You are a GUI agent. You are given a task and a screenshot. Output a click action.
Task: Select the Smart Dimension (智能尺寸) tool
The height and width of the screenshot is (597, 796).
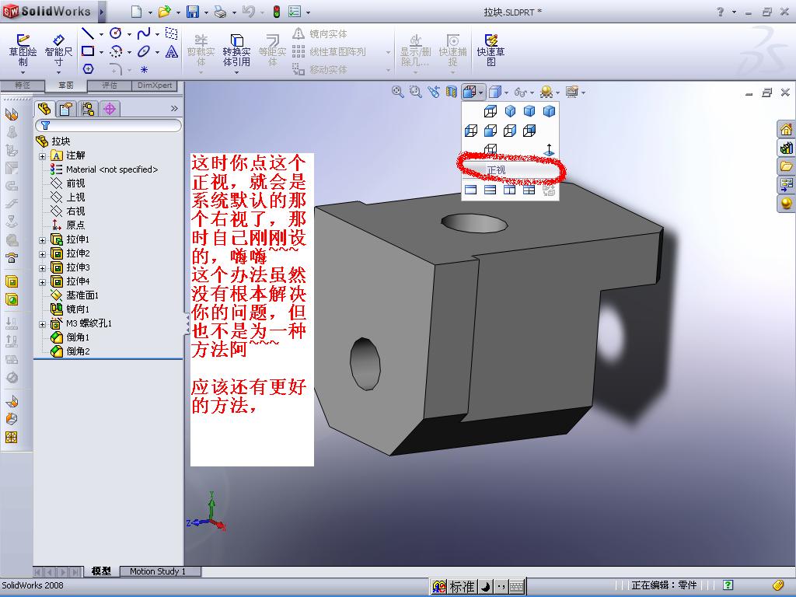[x=58, y=51]
